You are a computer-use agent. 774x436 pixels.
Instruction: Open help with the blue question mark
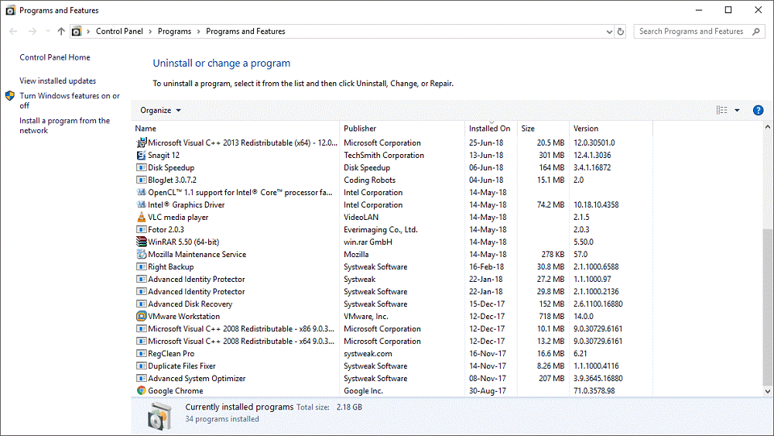759,111
